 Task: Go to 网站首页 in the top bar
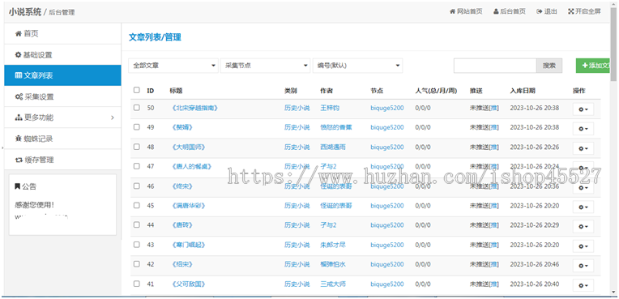(x=466, y=11)
